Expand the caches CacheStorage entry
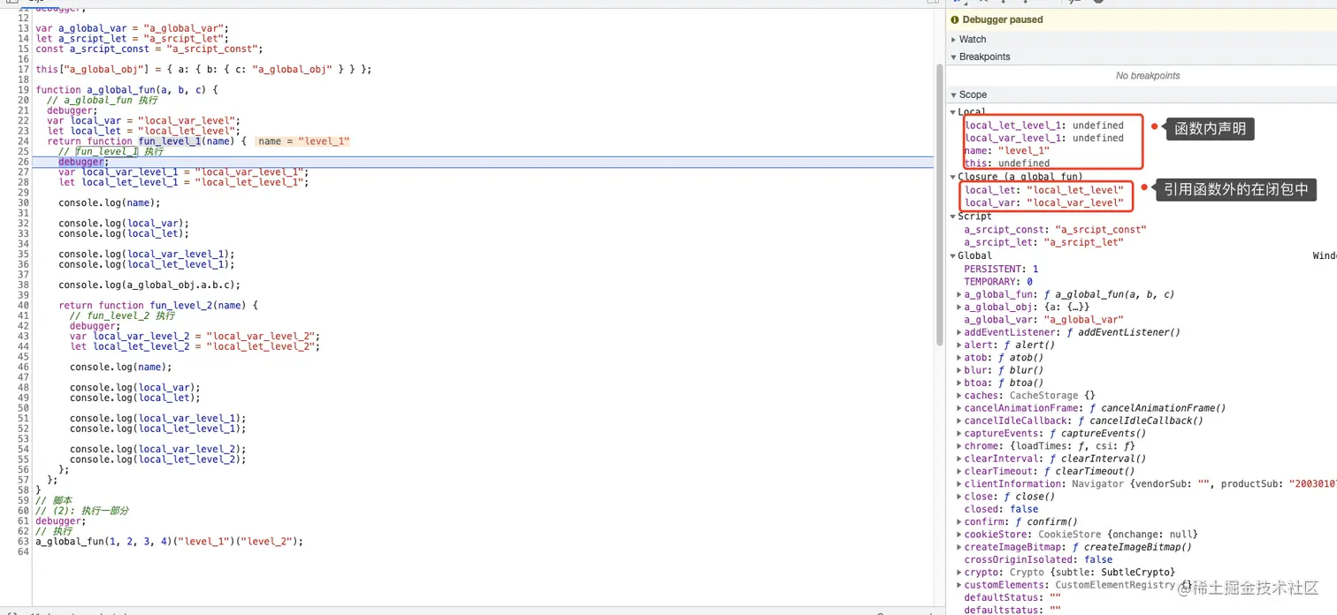The height and width of the screenshot is (615, 1337). click(x=960, y=396)
